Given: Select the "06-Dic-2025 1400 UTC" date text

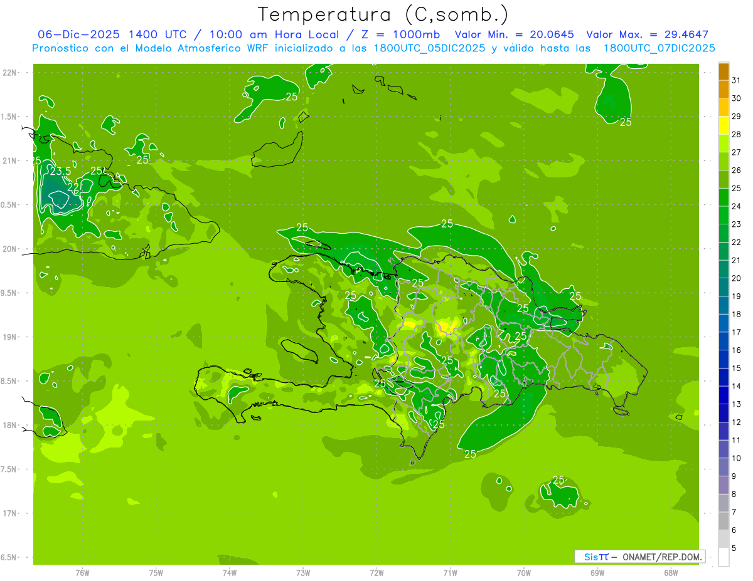Looking at the screenshot, I should coord(112,34).
